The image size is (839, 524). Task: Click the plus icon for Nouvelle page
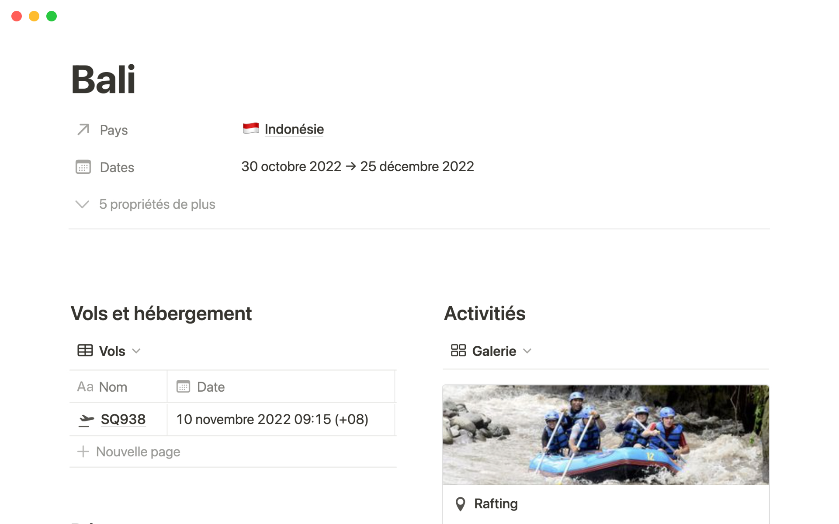coord(83,452)
